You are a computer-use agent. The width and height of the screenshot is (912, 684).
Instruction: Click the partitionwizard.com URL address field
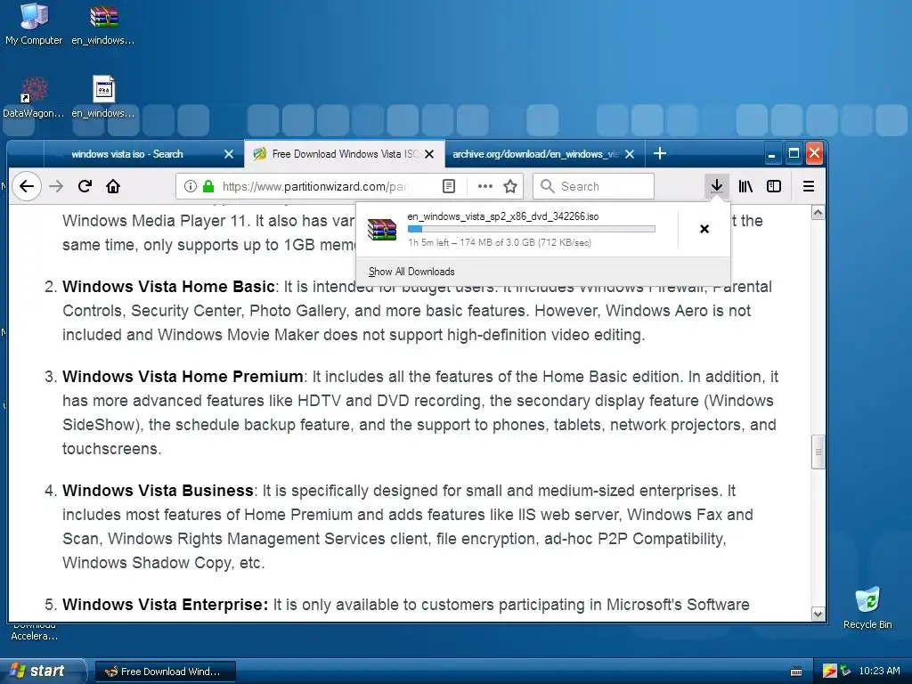(x=314, y=186)
